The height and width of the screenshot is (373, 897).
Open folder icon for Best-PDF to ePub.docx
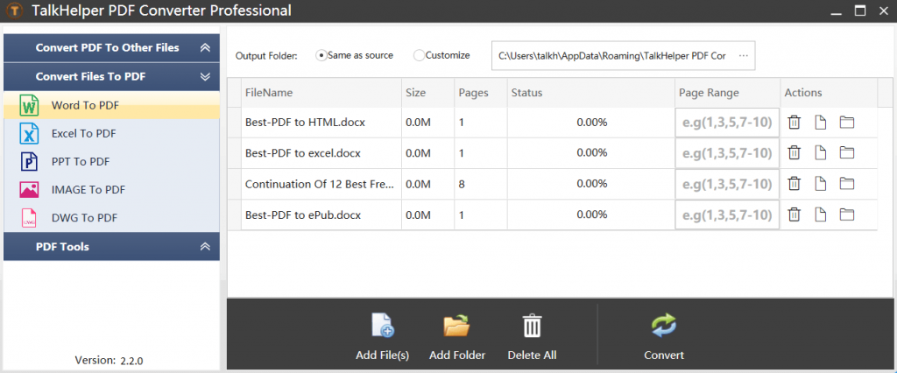(x=847, y=215)
